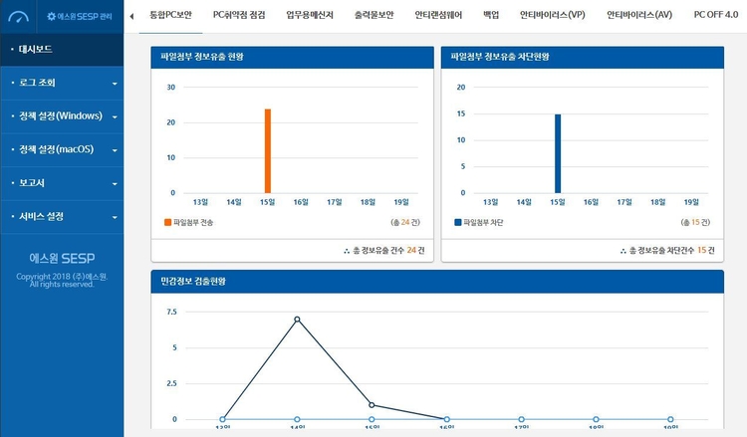Open 정책 설정(Windows) menu

click(62, 116)
